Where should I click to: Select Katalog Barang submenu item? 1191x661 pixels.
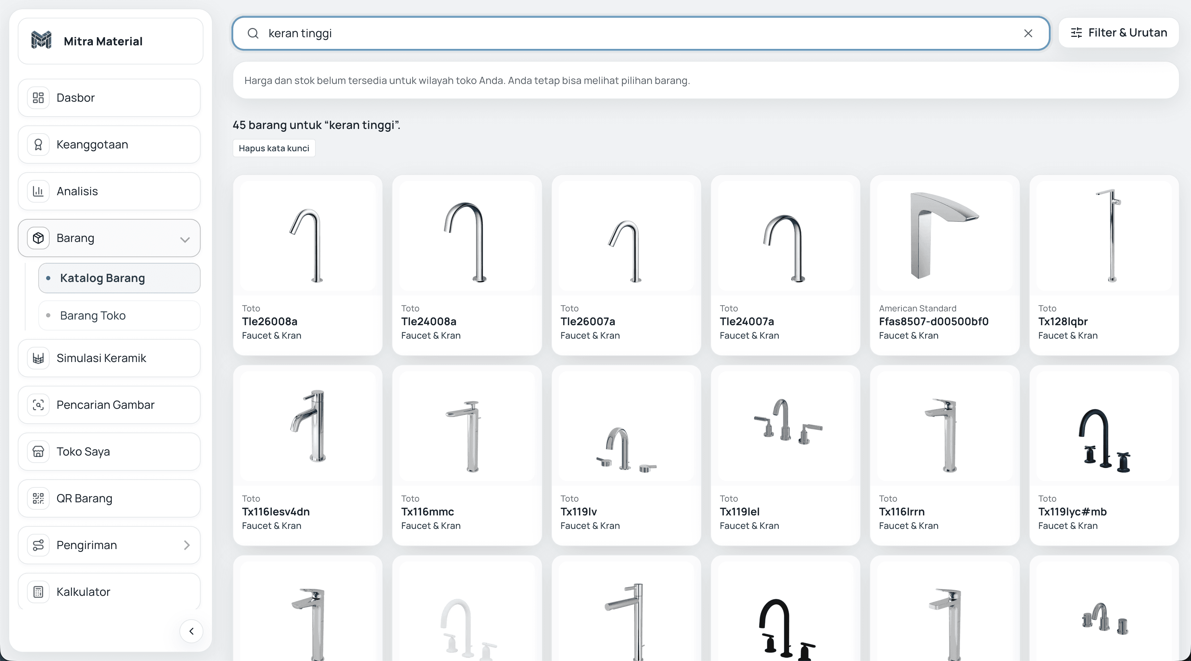point(119,278)
